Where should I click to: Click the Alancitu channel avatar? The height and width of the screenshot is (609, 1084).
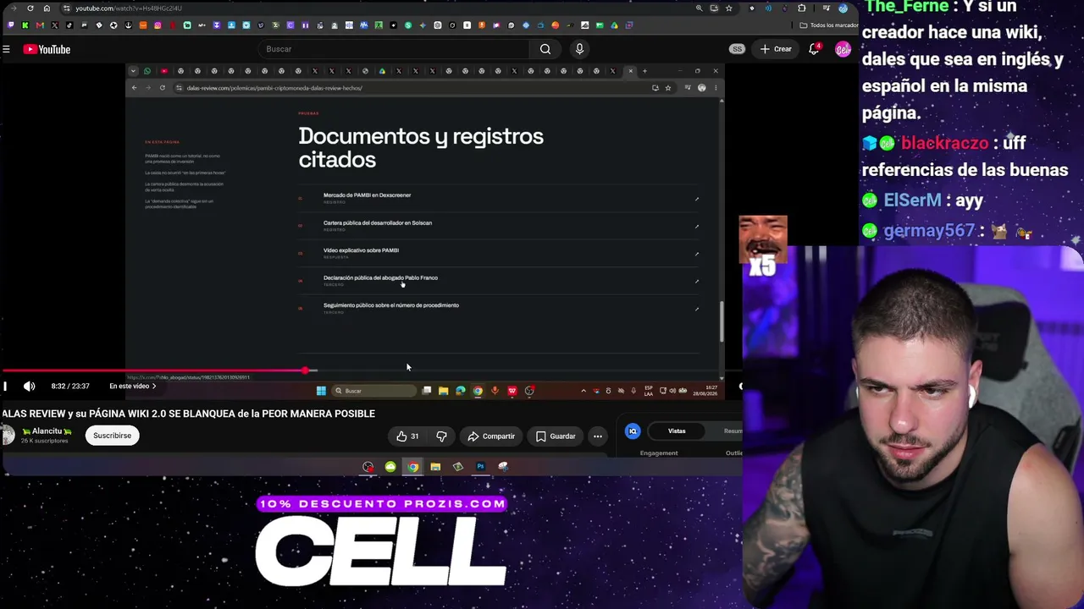[8, 436]
